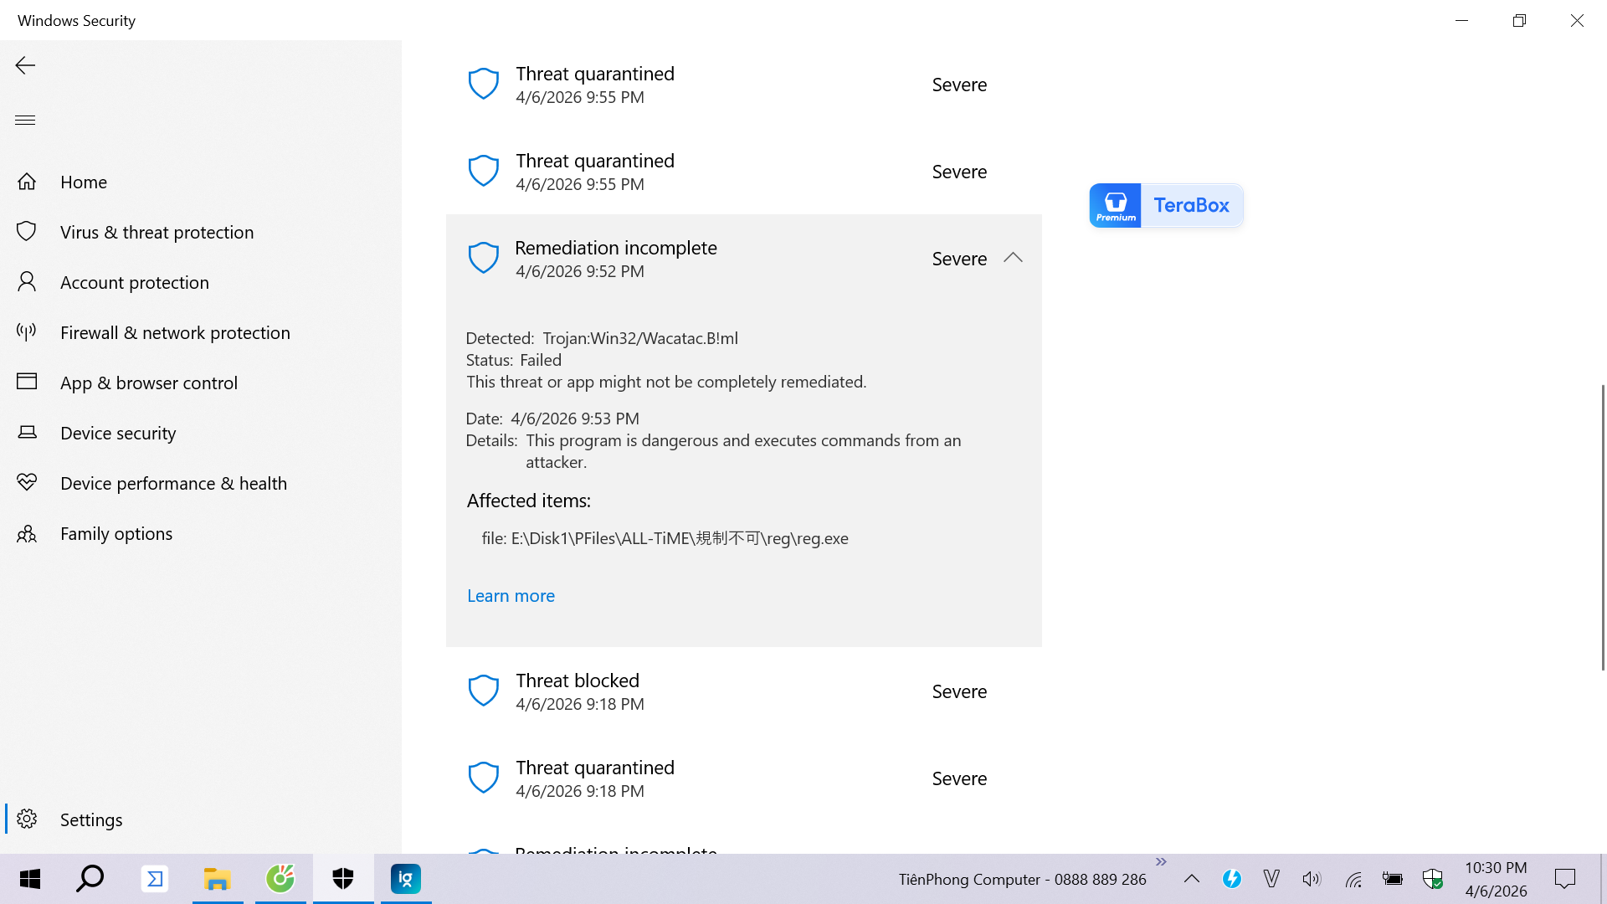Click the Device security laptop icon

[27, 433]
